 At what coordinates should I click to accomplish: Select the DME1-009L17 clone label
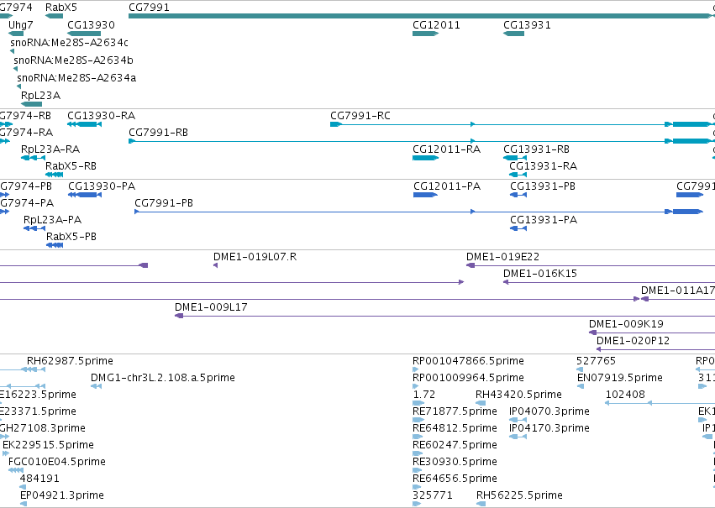pyautogui.click(x=211, y=307)
